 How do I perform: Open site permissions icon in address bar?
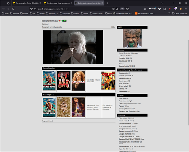point(35,9)
